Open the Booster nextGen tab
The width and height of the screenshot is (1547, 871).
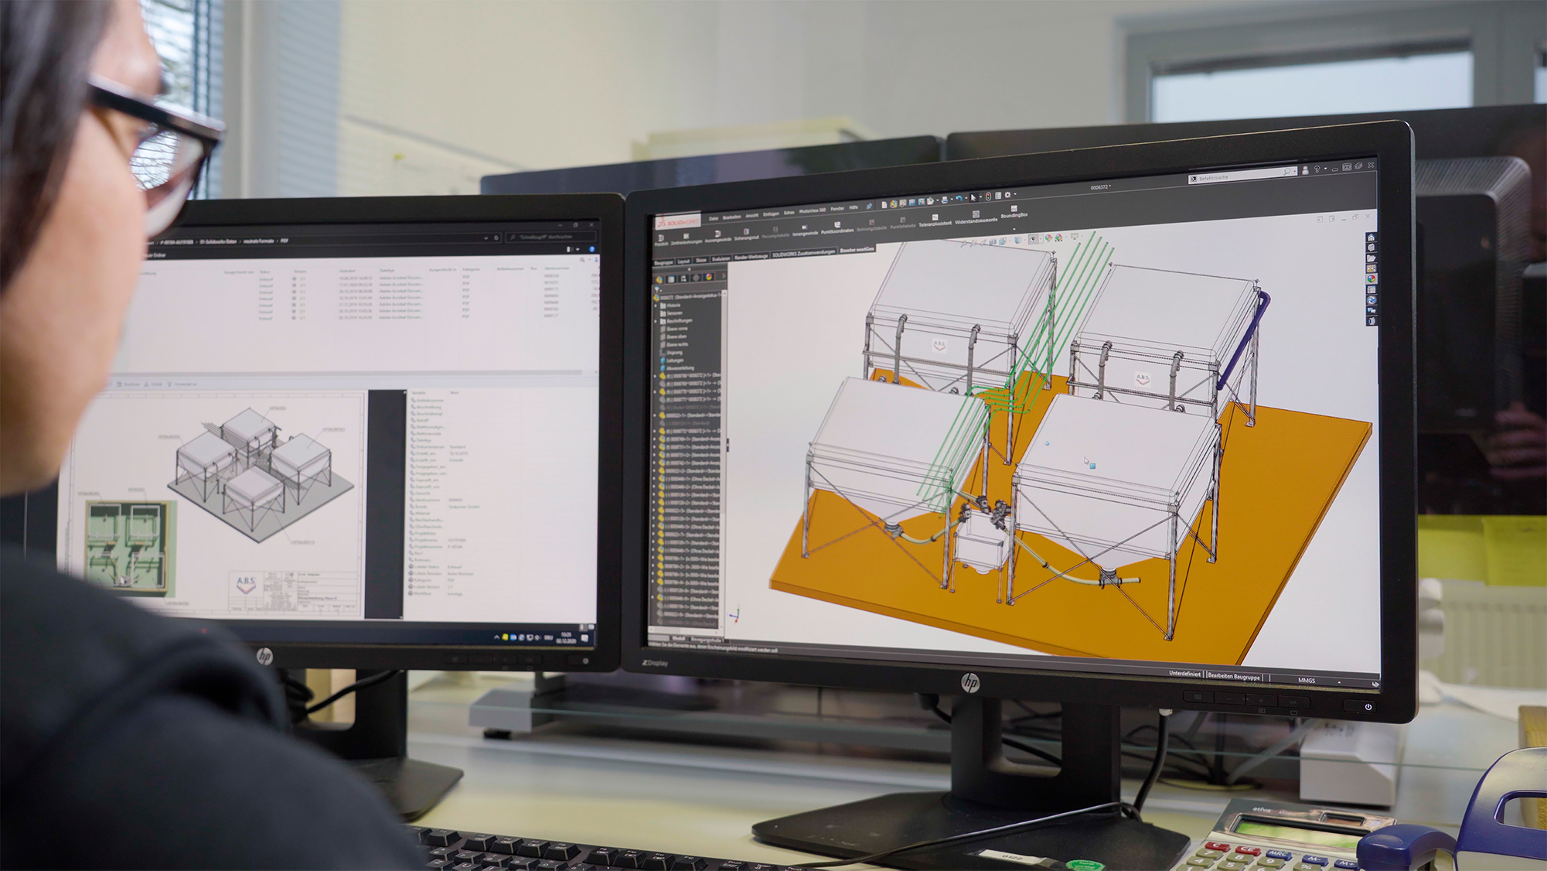pos(857,250)
